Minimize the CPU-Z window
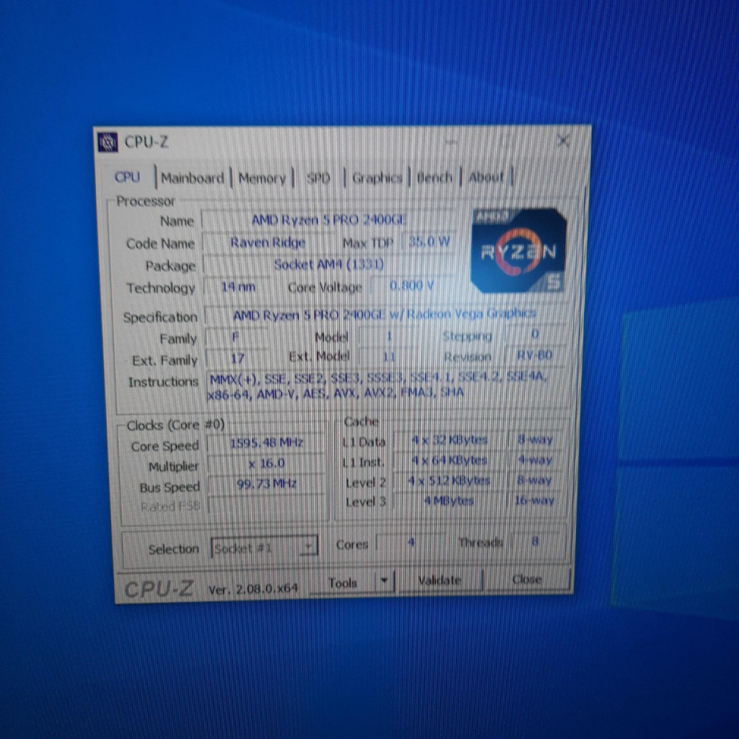Image resolution: width=739 pixels, height=739 pixels. 452,141
